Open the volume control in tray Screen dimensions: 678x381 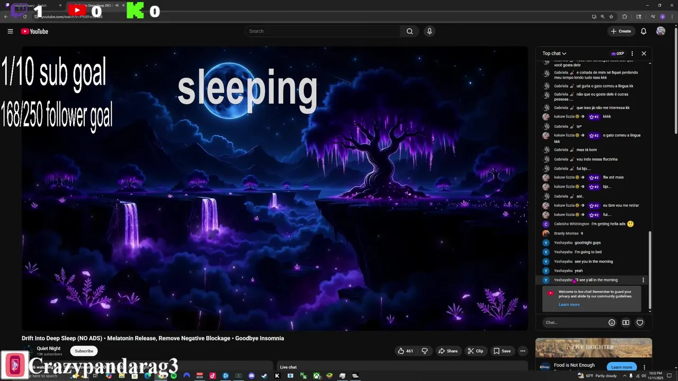[x=644, y=376]
